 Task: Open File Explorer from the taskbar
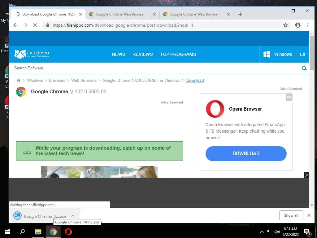pos(38,232)
